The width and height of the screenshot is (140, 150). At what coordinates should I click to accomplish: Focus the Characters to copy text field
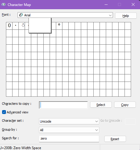(x=63, y=105)
